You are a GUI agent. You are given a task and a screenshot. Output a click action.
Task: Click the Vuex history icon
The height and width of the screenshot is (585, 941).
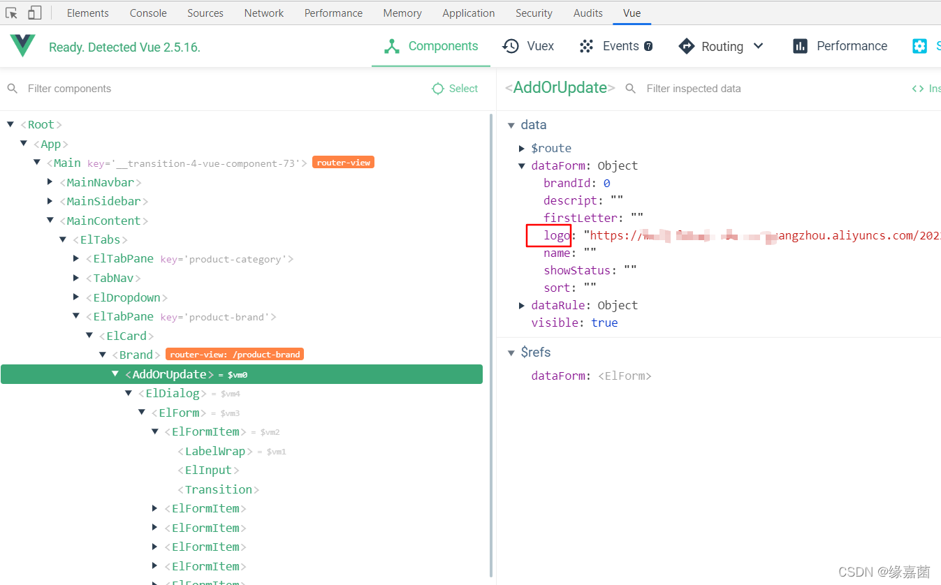click(x=511, y=46)
